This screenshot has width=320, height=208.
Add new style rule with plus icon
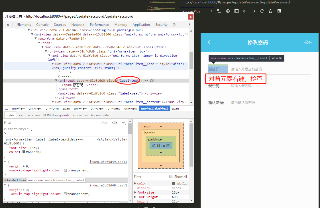pos(123,122)
